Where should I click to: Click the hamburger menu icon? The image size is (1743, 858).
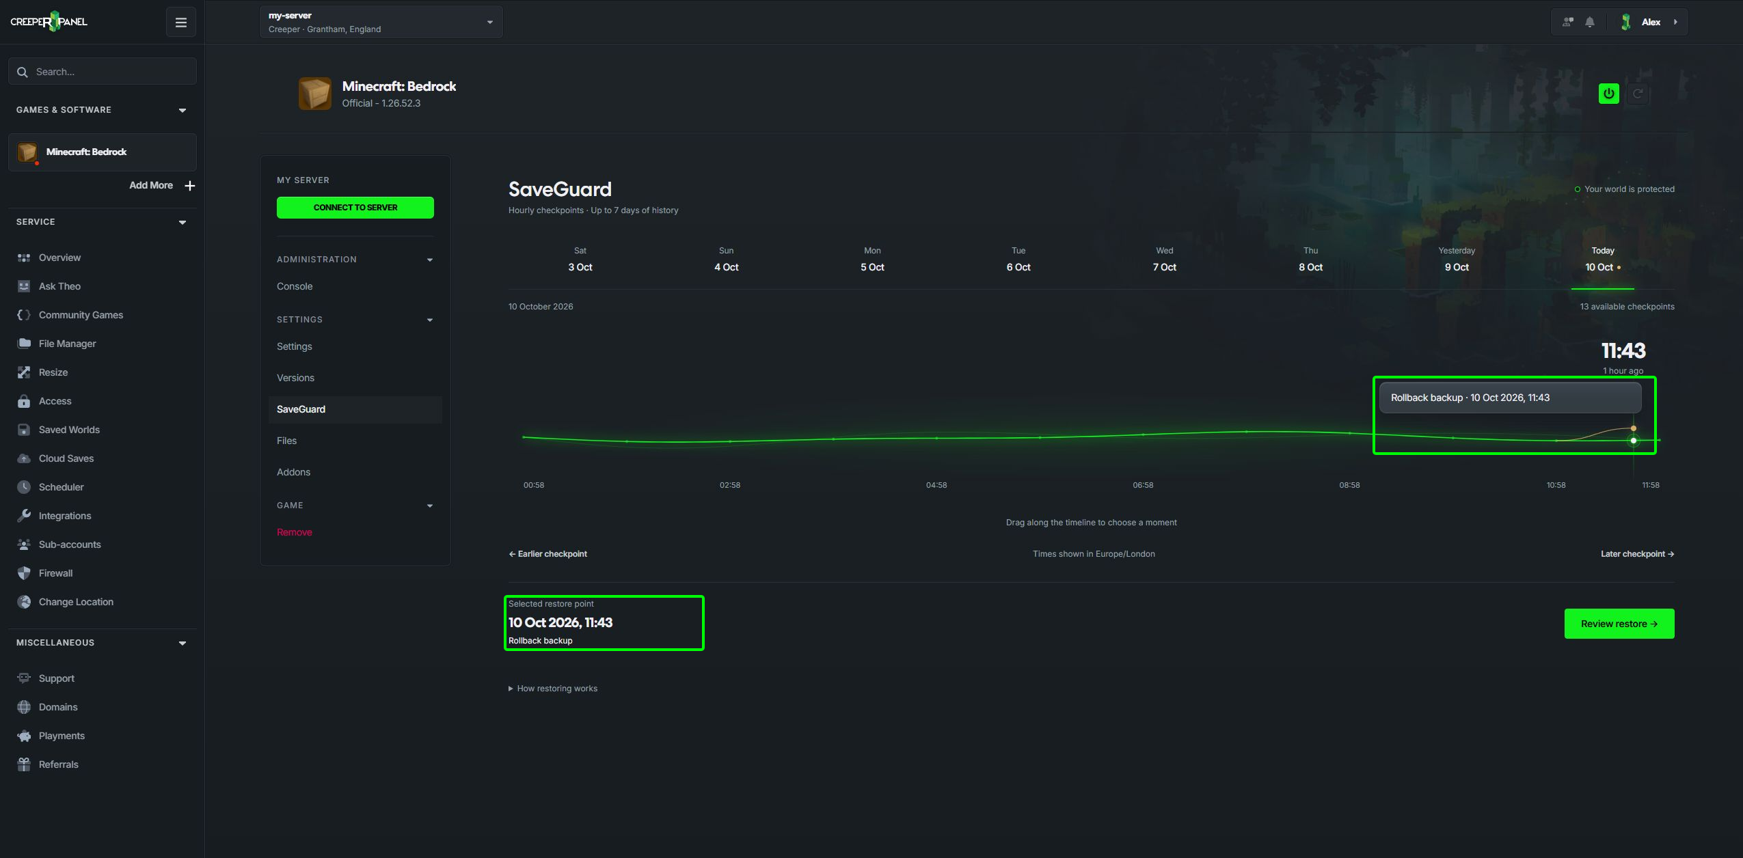[181, 23]
